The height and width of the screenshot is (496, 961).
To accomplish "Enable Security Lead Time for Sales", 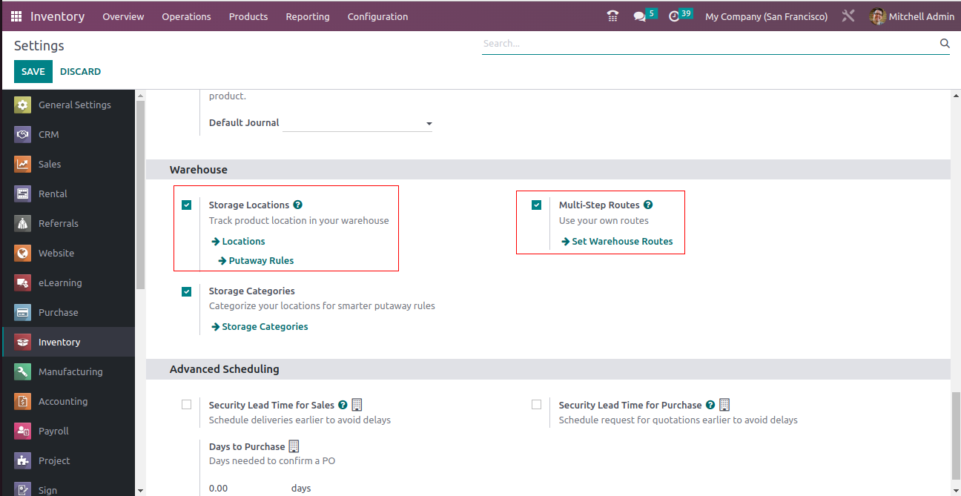I will [x=187, y=405].
